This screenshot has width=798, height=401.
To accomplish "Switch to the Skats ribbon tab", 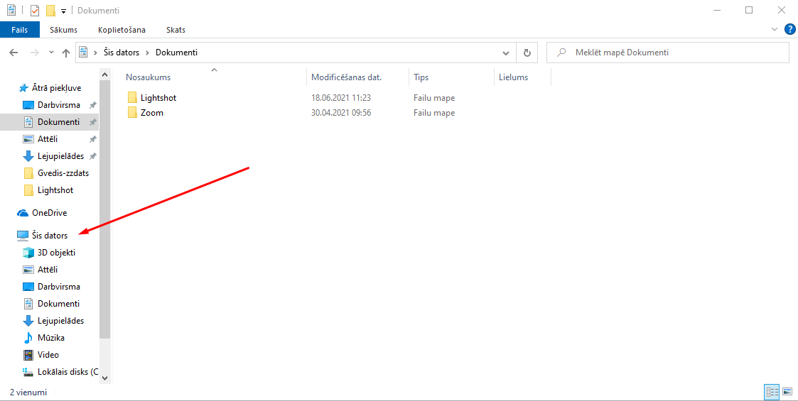I will click(176, 30).
